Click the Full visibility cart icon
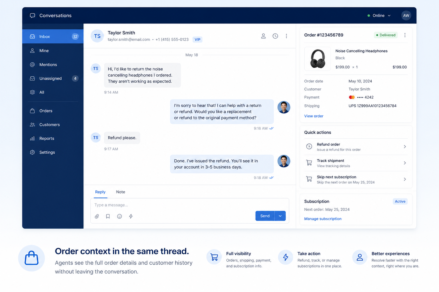This screenshot has width=439, height=292. click(214, 257)
